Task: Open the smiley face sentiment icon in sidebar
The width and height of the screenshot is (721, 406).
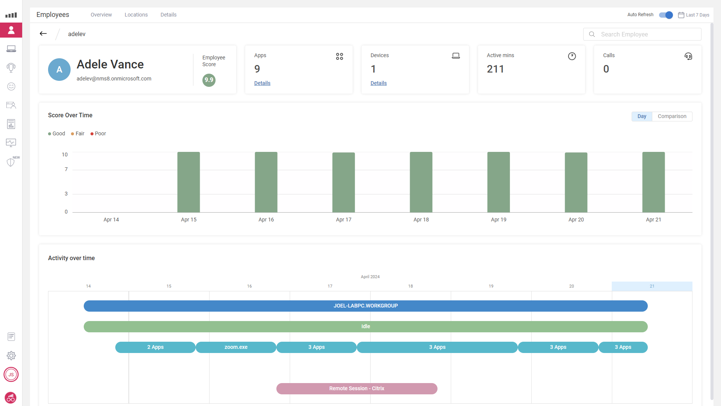Action: 11,86
